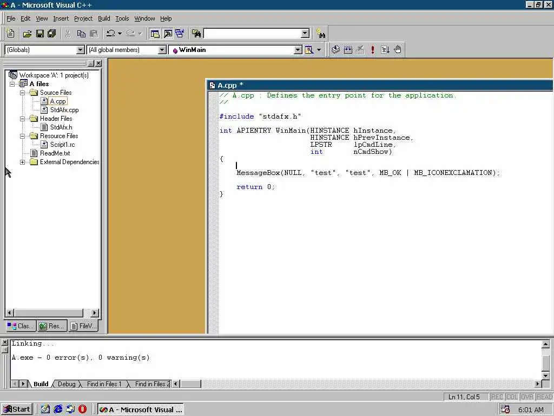Switch to the Debug output tab

coord(67,384)
